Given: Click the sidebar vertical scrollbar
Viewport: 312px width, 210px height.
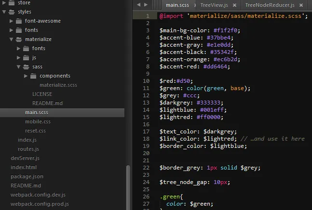Looking at the screenshot, I should click(128, 187).
